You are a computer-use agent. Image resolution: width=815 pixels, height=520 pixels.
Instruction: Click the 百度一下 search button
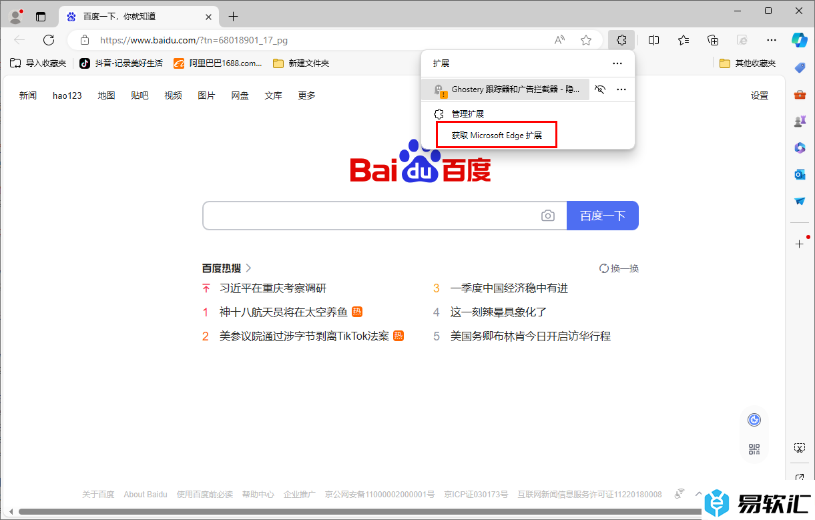(x=603, y=216)
